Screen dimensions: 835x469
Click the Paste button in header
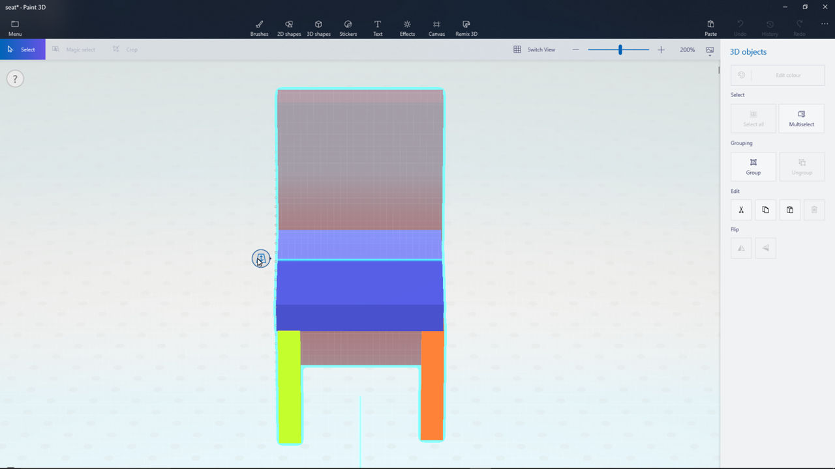tap(710, 28)
